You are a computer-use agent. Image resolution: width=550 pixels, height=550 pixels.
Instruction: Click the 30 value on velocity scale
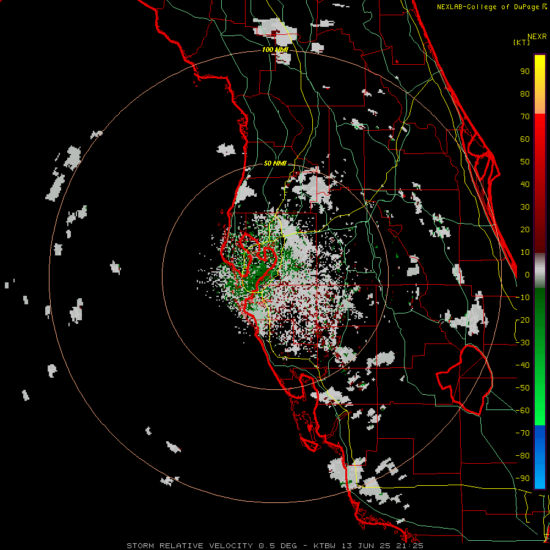pos(525,207)
